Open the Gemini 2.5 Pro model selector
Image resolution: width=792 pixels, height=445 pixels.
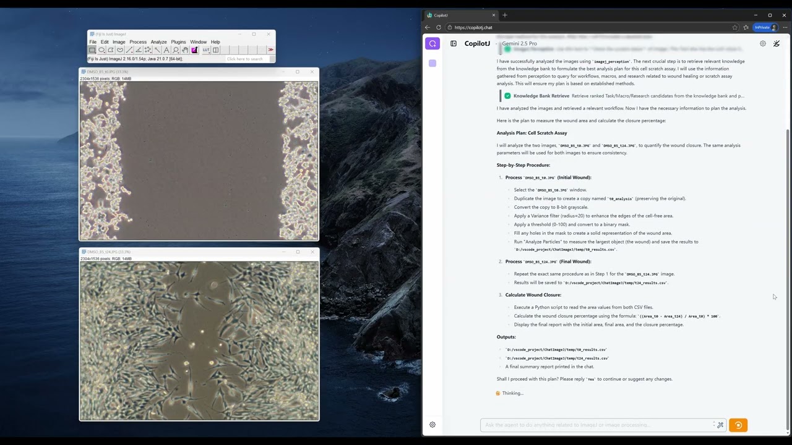[519, 43]
